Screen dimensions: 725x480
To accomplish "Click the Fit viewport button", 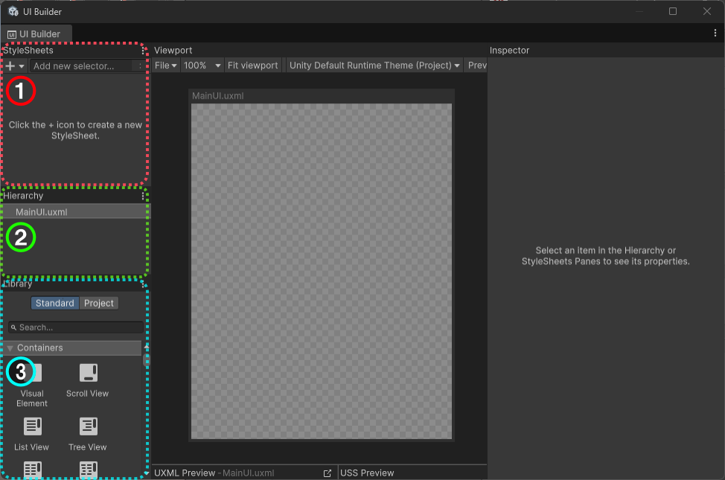I will pos(253,65).
